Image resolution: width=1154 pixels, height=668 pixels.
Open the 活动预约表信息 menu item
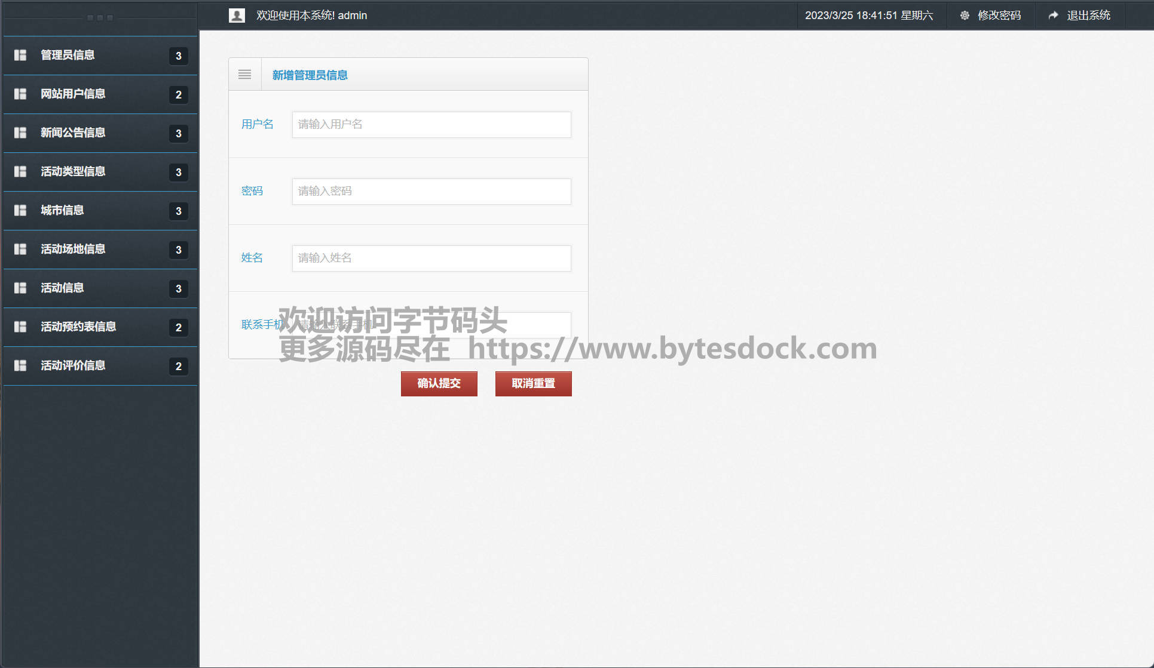pyautogui.click(x=78, y=327)
